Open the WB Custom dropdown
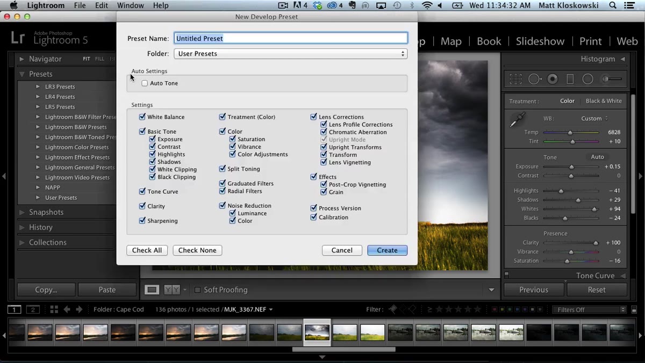This screenshot has height=363, width=645. (594, 118)
